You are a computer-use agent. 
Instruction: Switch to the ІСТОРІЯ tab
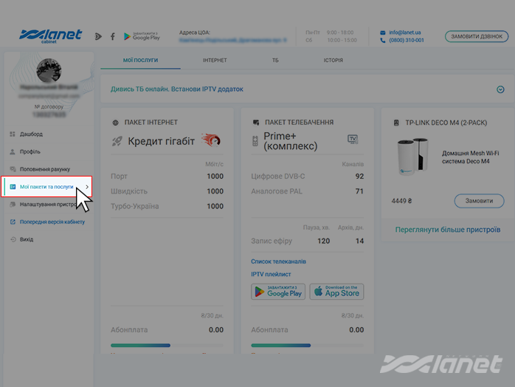[x=333, y=61]
